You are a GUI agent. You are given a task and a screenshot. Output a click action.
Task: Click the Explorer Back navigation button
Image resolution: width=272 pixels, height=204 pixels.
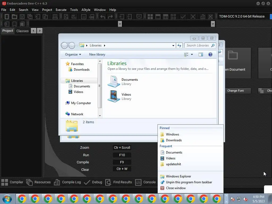[64, 45]
